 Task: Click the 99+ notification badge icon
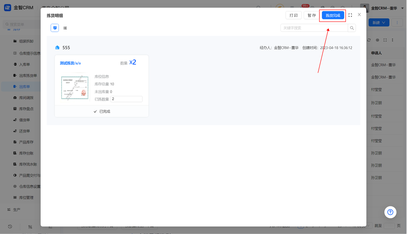click(305, 6)
